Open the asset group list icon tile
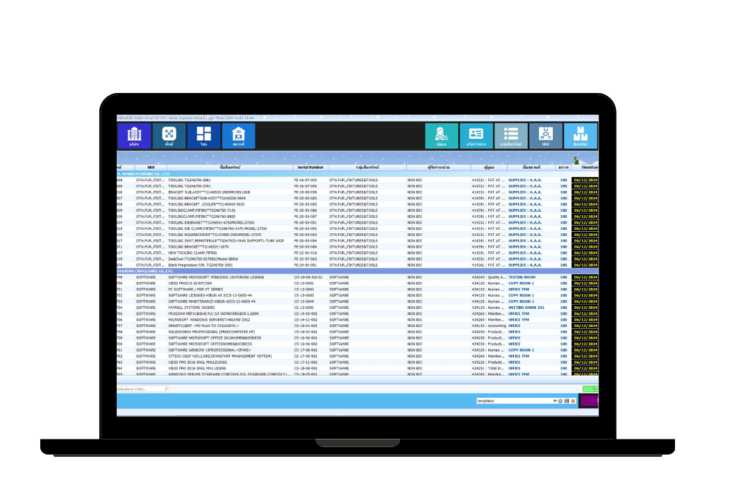The width and height of the screenshot is (750, 495). click(x=511, y=136)
